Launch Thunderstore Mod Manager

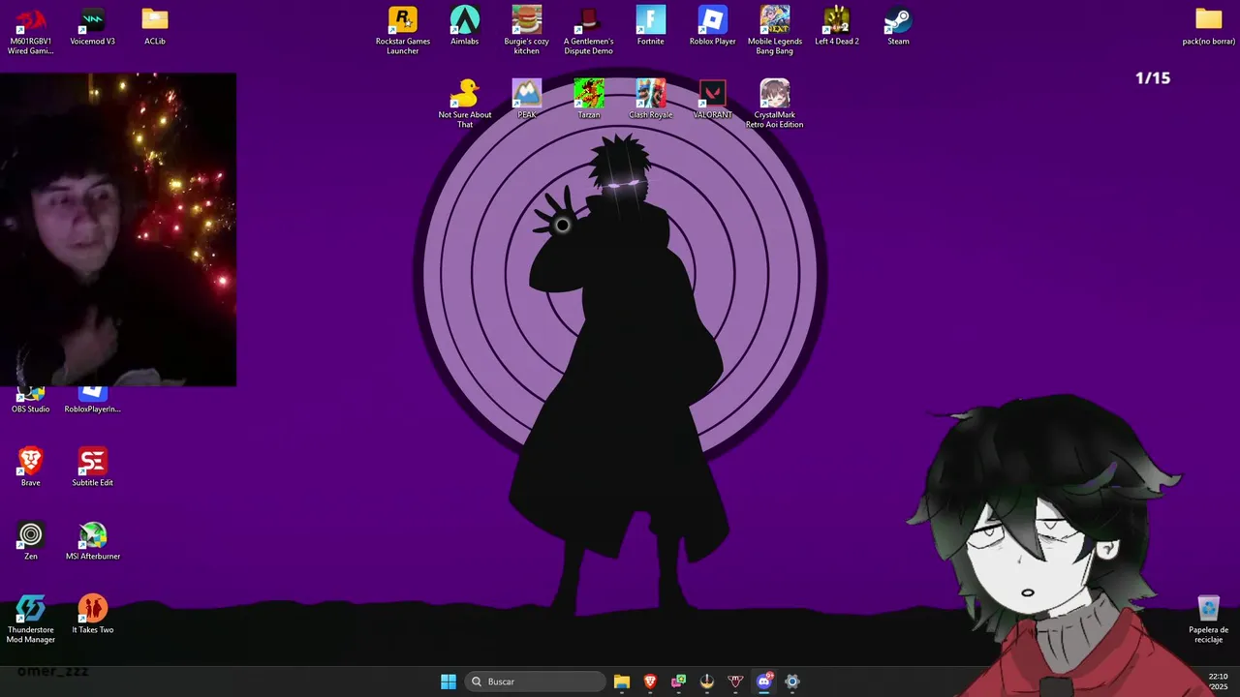[x=31, y=619]
